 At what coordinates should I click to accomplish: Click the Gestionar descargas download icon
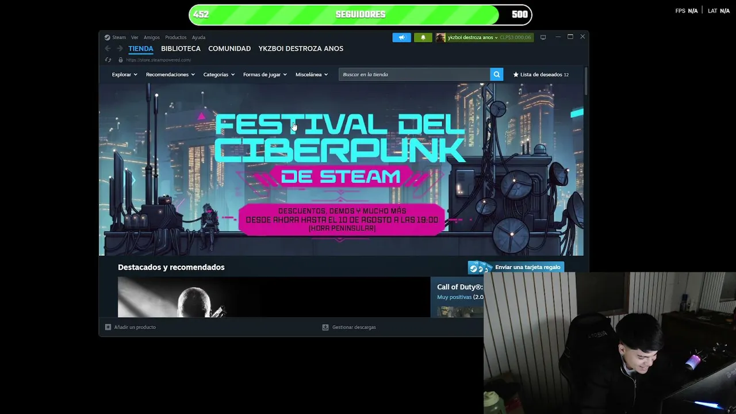coord(325,327)
